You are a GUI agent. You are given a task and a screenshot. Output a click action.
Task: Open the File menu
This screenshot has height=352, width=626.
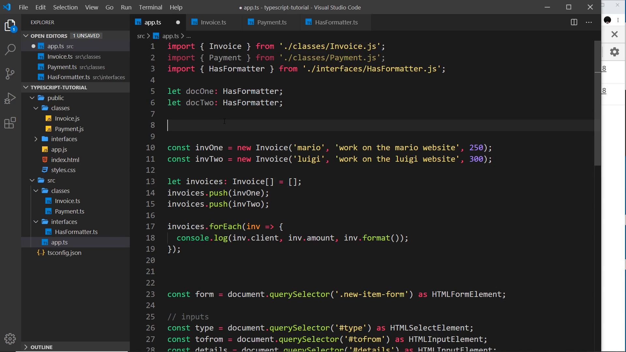coord(23,7)
